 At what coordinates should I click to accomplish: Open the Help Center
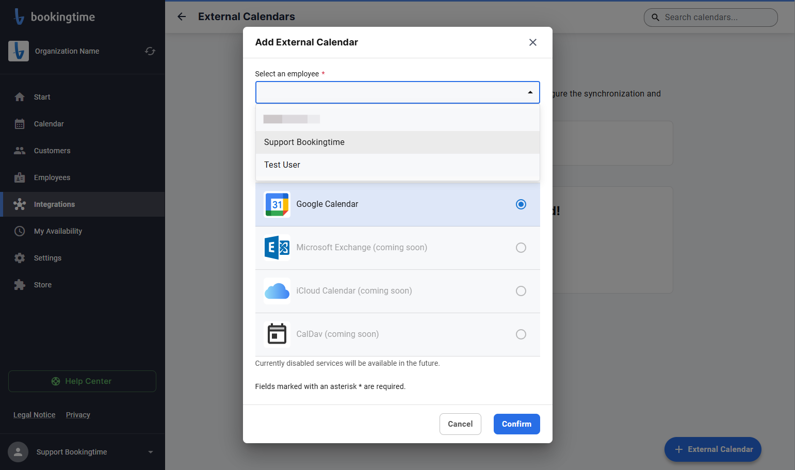tap(82, 381)
